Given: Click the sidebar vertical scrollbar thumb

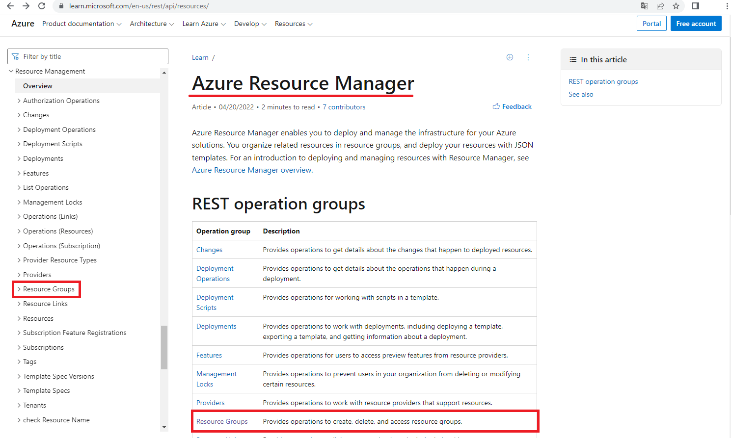Looking at the screenshot, I should pyautogui.click(x=164, y=347).
